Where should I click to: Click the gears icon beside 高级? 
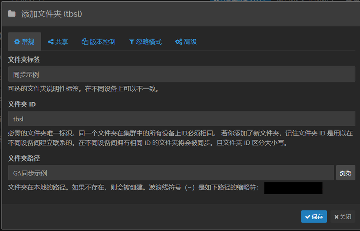[x=179, y=42]
